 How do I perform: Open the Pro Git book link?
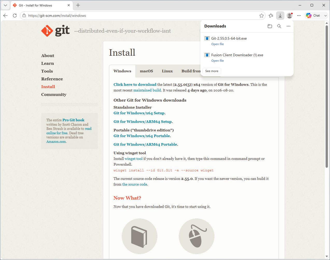pos(73,120)
